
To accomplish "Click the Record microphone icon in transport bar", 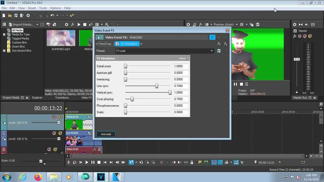I will [68, 162].
